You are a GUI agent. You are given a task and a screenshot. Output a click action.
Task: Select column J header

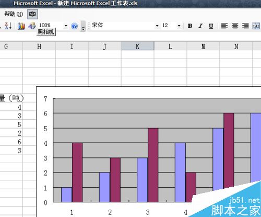click(x=105, y=46)
